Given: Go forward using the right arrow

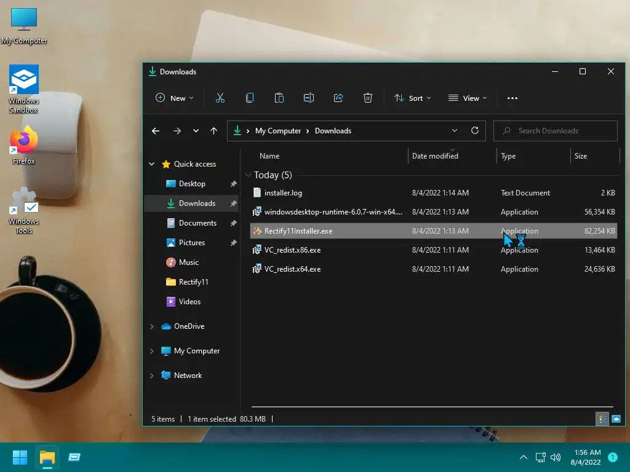Looking at the screenshot, I should [177, 131].
